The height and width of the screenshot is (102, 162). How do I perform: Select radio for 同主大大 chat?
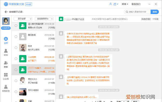point(16,81)
